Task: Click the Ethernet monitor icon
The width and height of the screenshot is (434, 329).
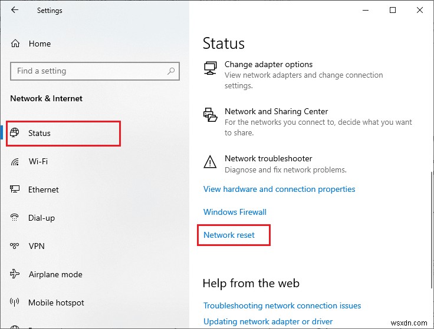Action: pos(16,190)
